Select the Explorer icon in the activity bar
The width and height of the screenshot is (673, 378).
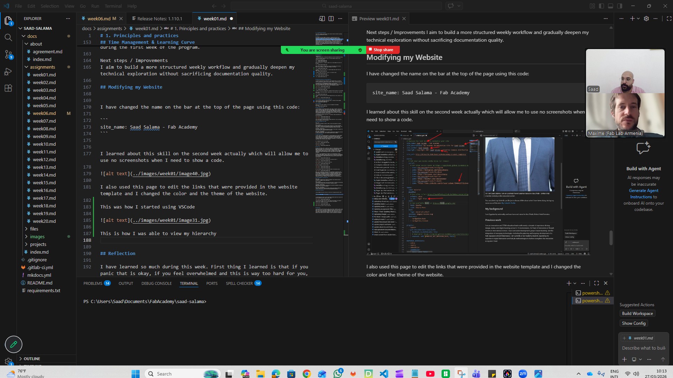8,21
